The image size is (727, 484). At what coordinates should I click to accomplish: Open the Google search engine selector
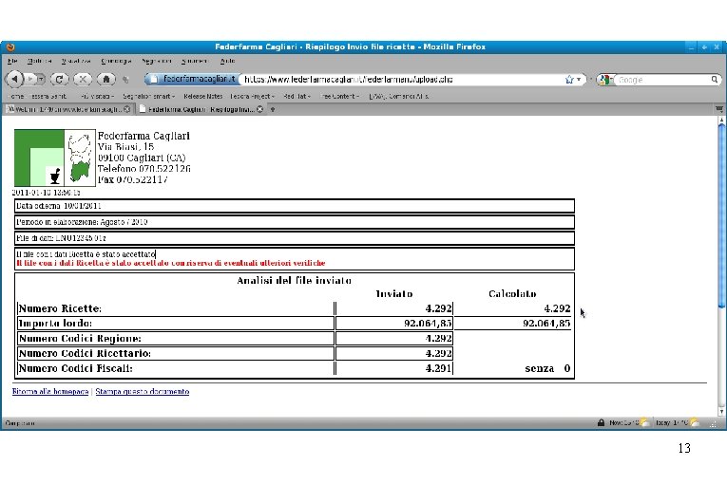click(x=604, y=80)
